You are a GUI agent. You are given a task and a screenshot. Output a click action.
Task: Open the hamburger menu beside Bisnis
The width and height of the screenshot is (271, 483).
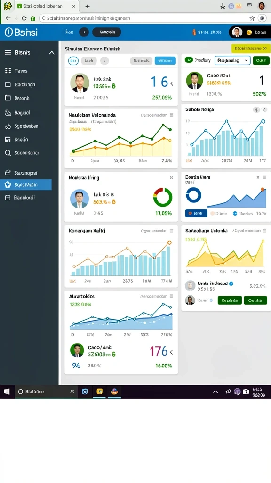[x=8, y=53]
